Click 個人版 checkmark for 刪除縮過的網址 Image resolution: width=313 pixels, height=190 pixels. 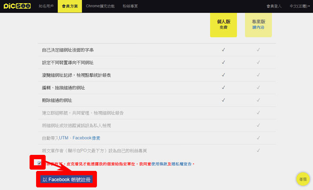click(x=223, y=100)
